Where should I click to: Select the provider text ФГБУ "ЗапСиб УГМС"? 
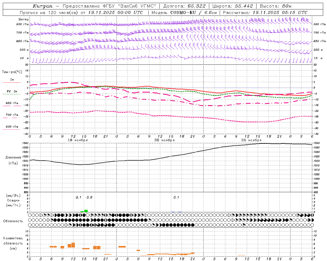pyautogui.click(x=129, y=6)
